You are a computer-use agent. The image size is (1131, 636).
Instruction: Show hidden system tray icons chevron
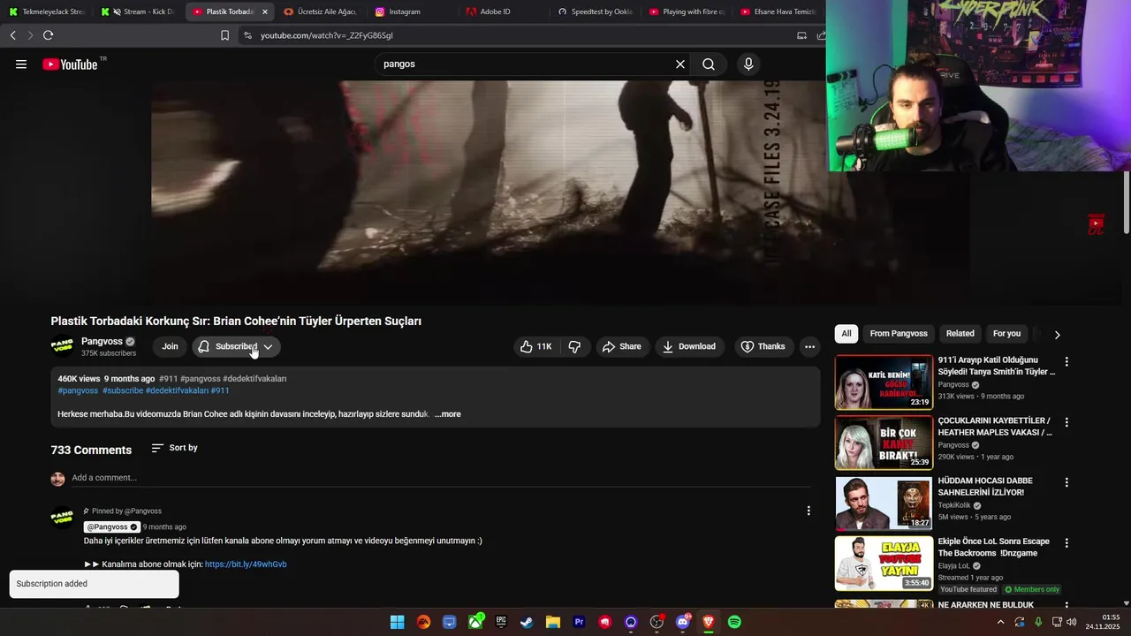point(1000,622)
